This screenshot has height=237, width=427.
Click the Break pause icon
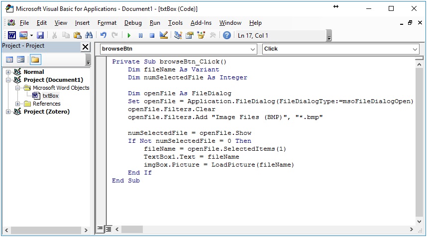click(x=140, y=36)
